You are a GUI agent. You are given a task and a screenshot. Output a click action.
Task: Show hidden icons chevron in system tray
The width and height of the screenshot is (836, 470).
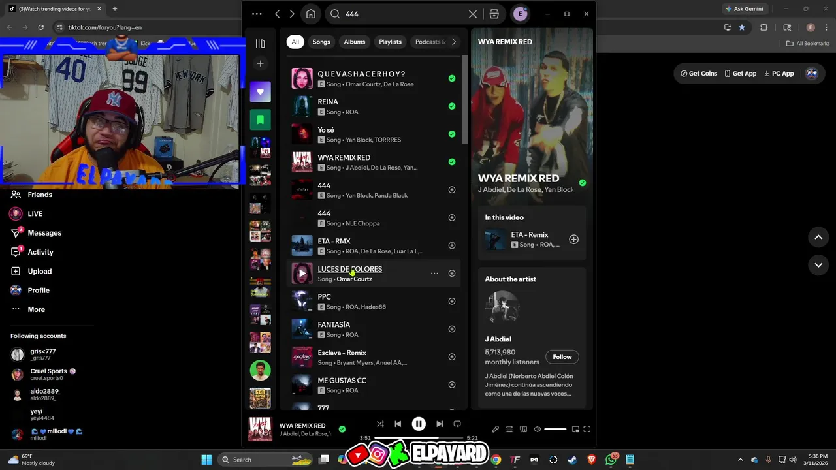[741, 460]
